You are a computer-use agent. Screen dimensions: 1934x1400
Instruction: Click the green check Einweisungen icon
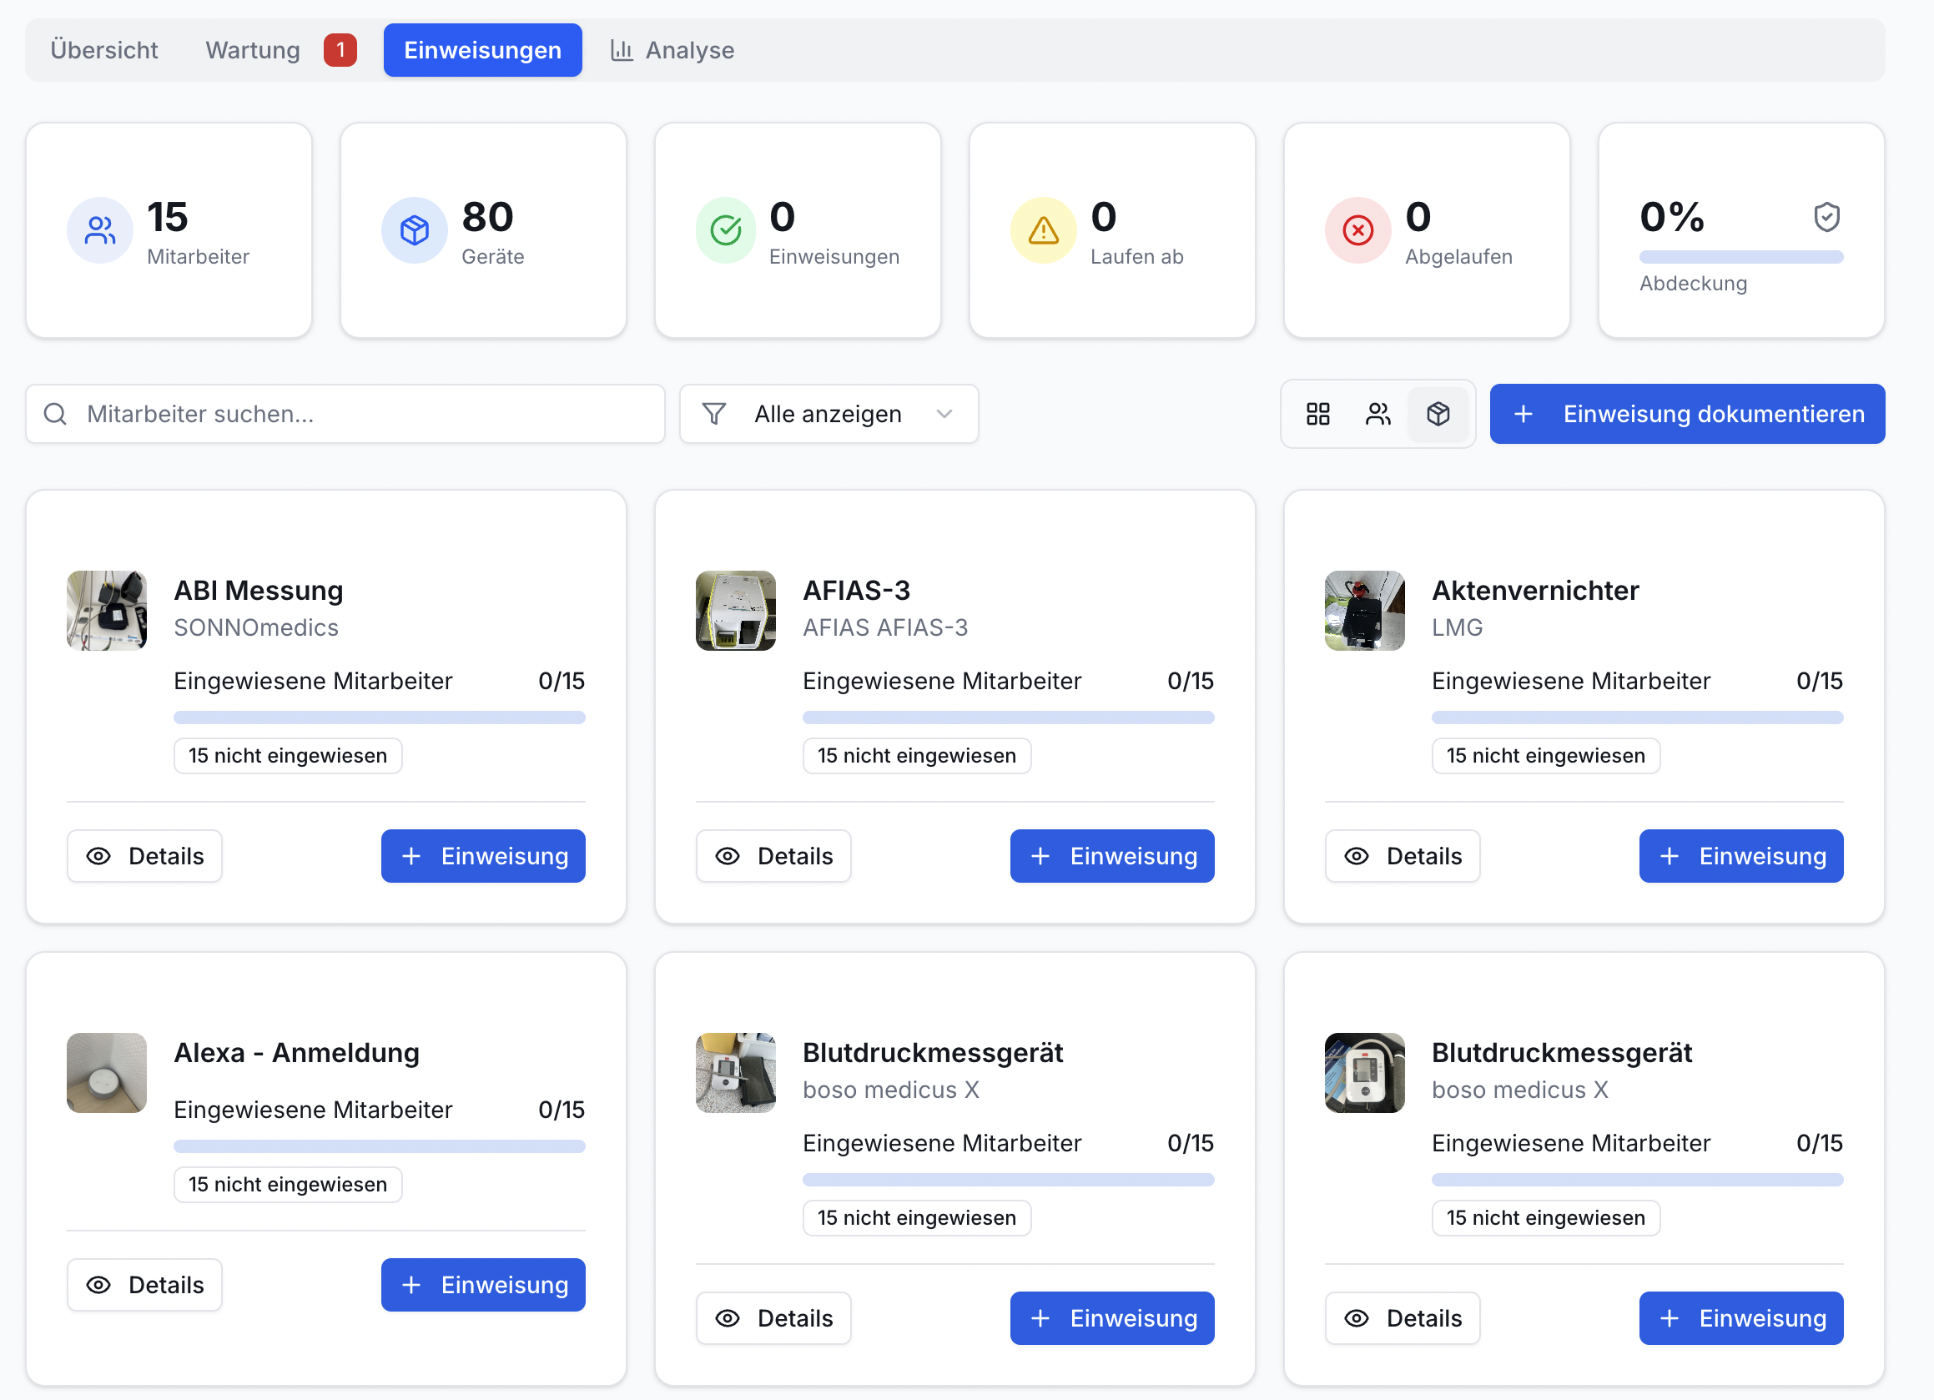click(726, 230)
